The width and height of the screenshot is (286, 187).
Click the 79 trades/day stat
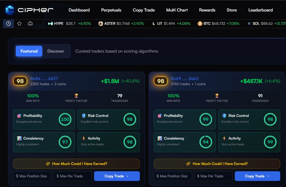120,98
